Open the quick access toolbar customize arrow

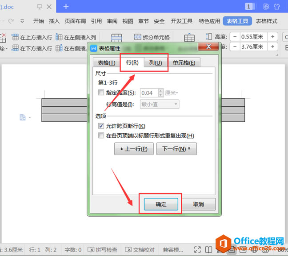[22, 21]
